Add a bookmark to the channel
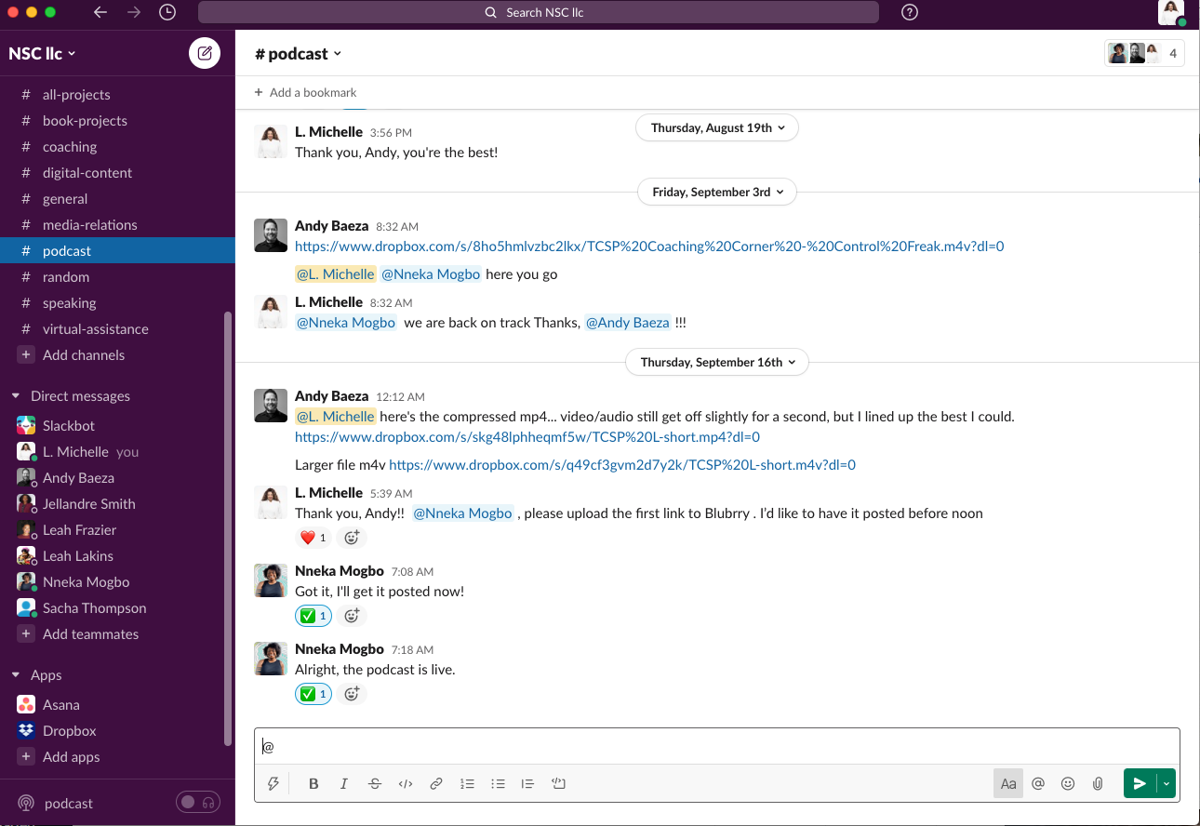 tap(305, 92)
